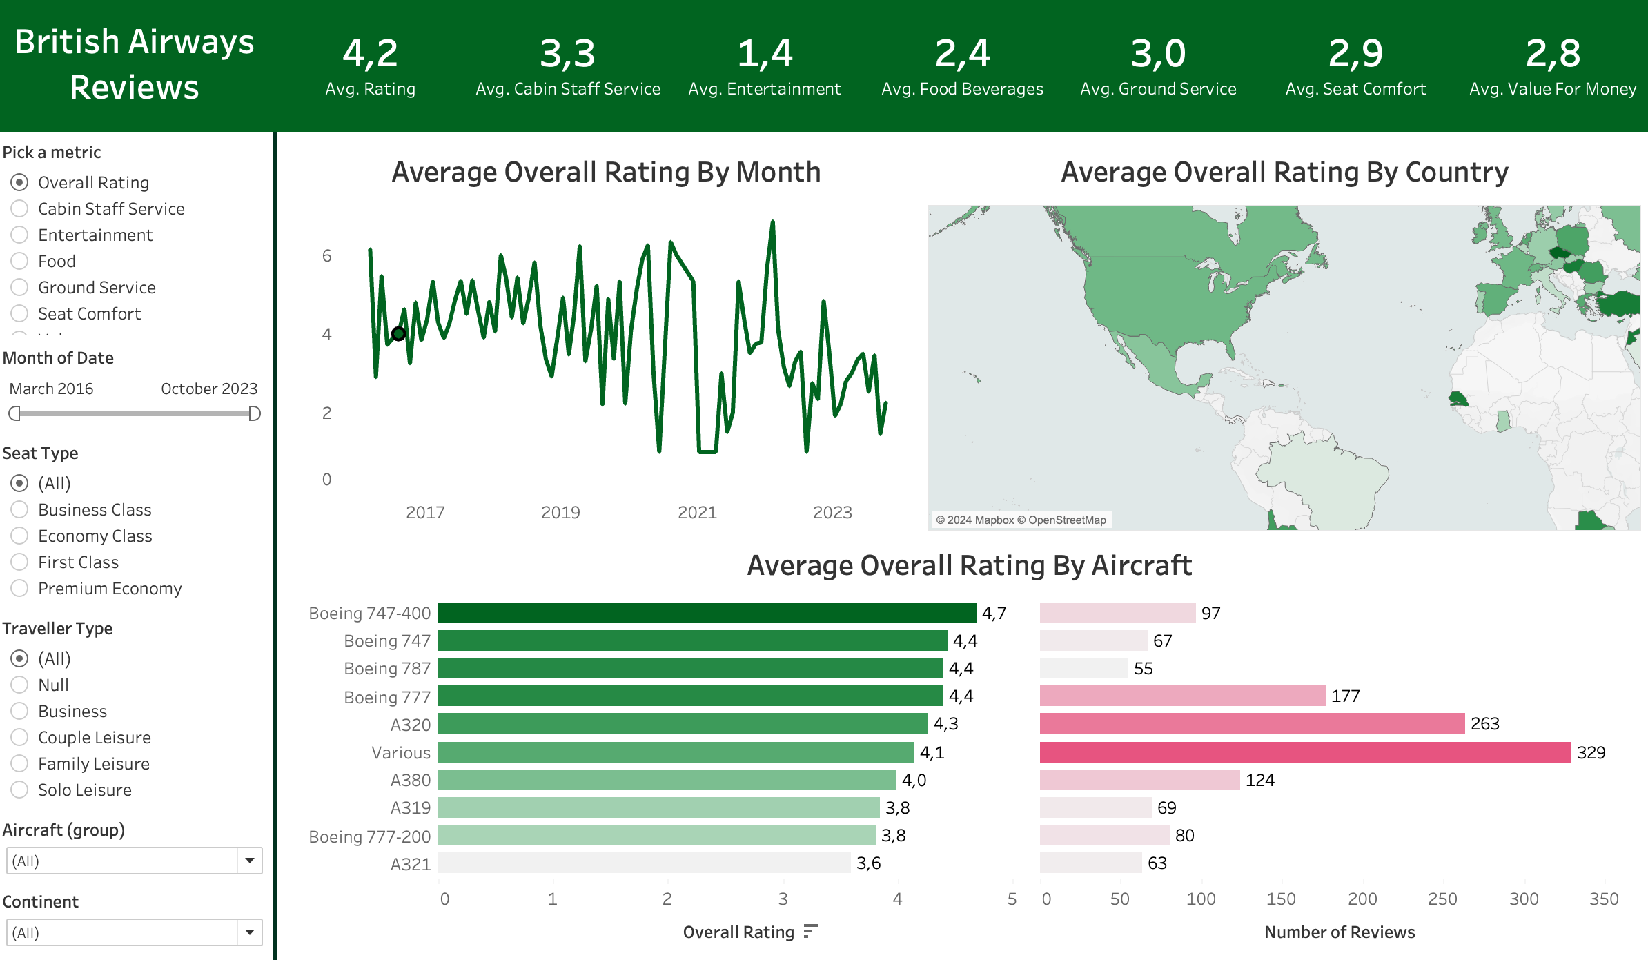Click the left handle of date slider
The height and width of the screenshot is (960, 1648).
pos(14,413)
